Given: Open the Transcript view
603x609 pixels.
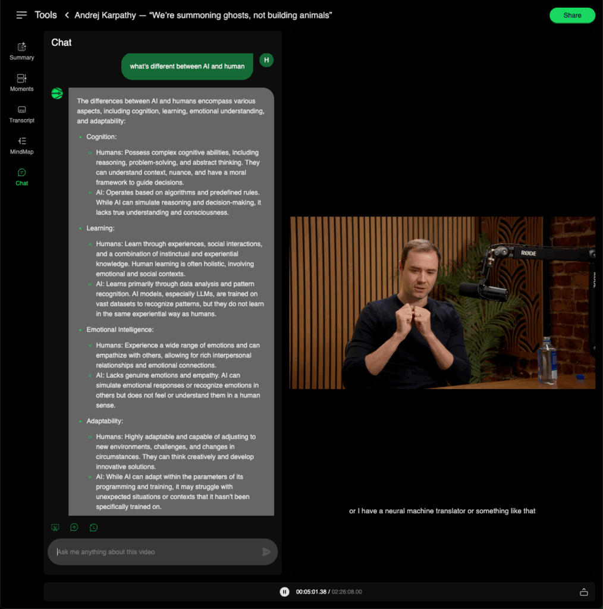Looking at the screenshot, I should 21,114.
